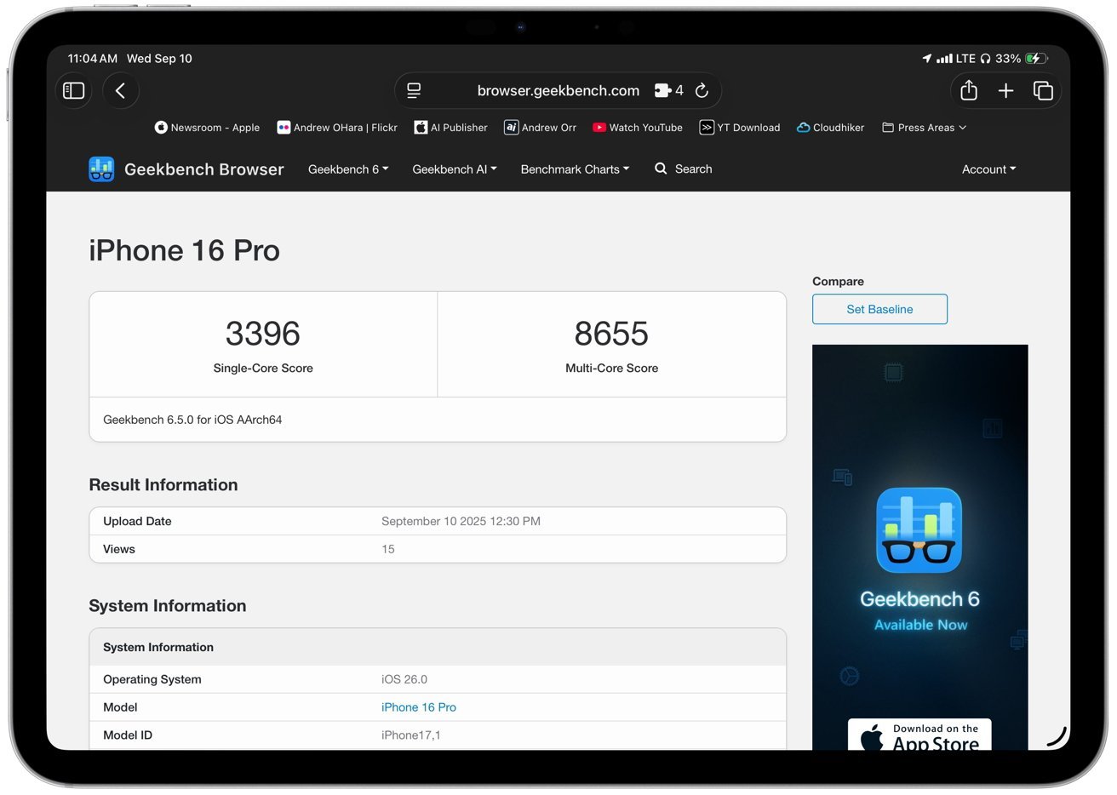Click the Geekbench 6 ad app icon
The width and height of the screenshot is (1117, 795).
coord(919,530)
